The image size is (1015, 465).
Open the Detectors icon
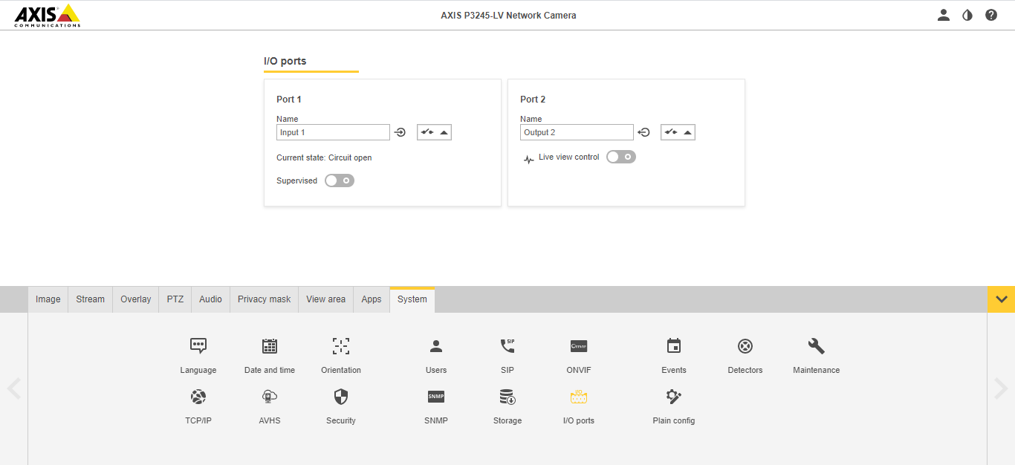tap(745, 345)
